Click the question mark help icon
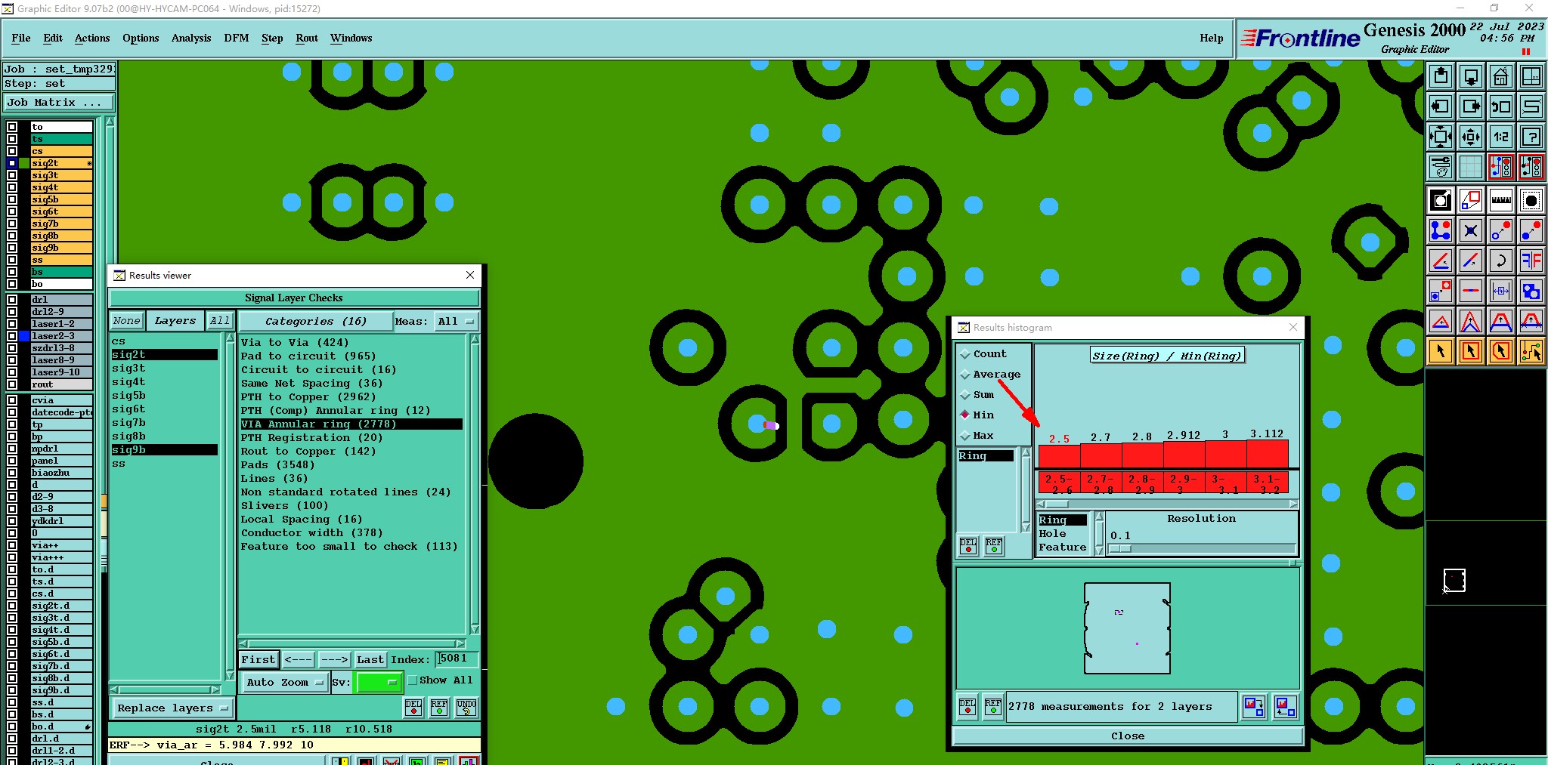This screenshot has width=1548, height=765. coord(1531,137)
